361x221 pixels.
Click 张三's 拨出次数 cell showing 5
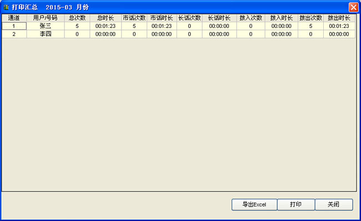tap(310, 26)
